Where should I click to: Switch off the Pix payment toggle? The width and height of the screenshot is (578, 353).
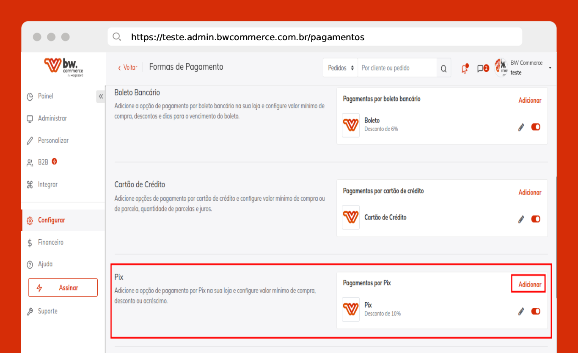click(x=536, y=312)
